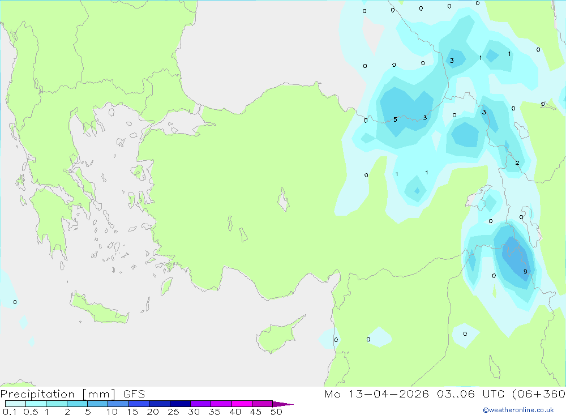Click the 'GFS' model label
This screenshot has height=415, width=566.
134,394
